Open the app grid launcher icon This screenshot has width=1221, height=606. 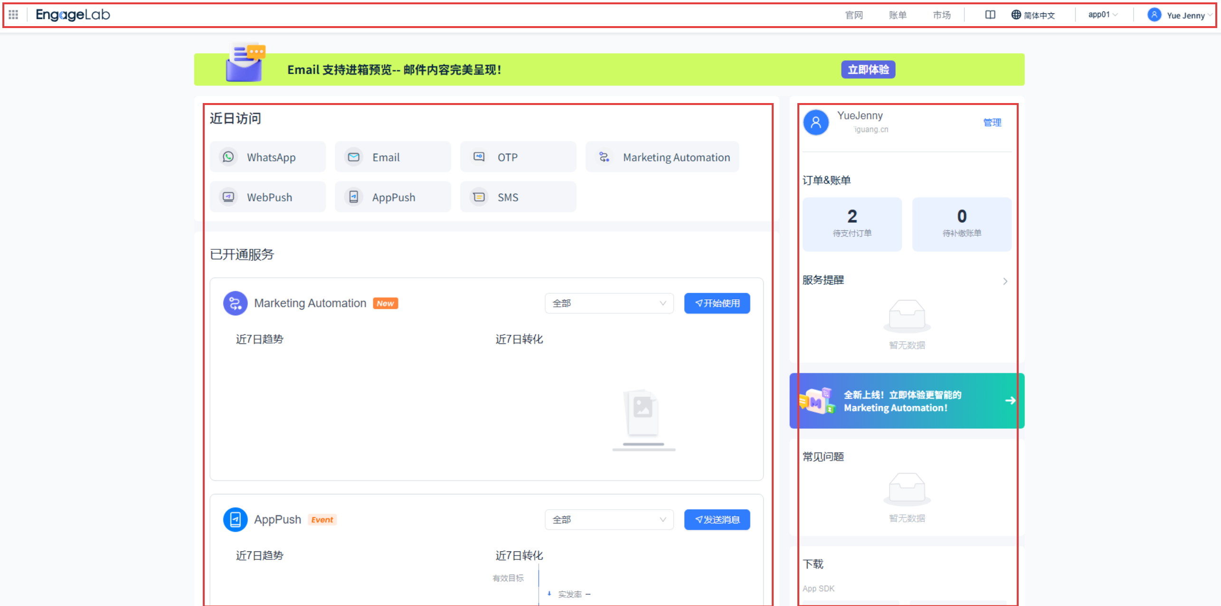pos(13,15)
